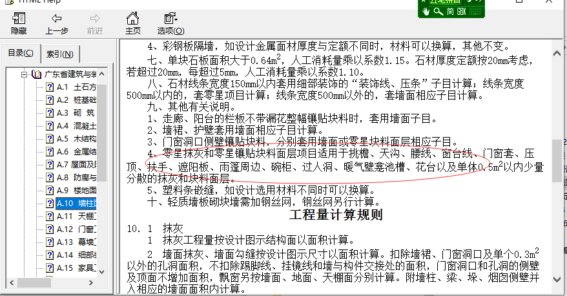Switch to the 目录(C) tab
Viewport: 567px width, 296px height.
tap(21, 53)
